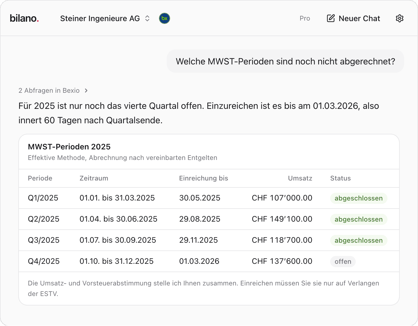Screen dimensions: 418x326
Task: Click the date range '01.10. bis 31.12.2025'
Action: [116, 261]
